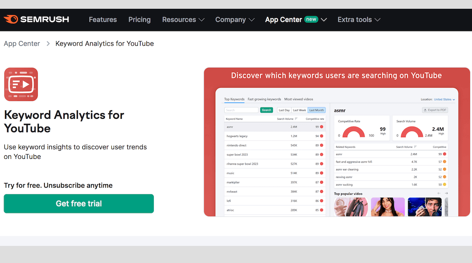Sort by Search Volume in keyword table

click(287, 119)
